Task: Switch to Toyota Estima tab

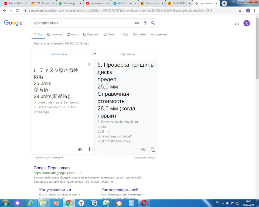Action: click(x=15, y=3)
